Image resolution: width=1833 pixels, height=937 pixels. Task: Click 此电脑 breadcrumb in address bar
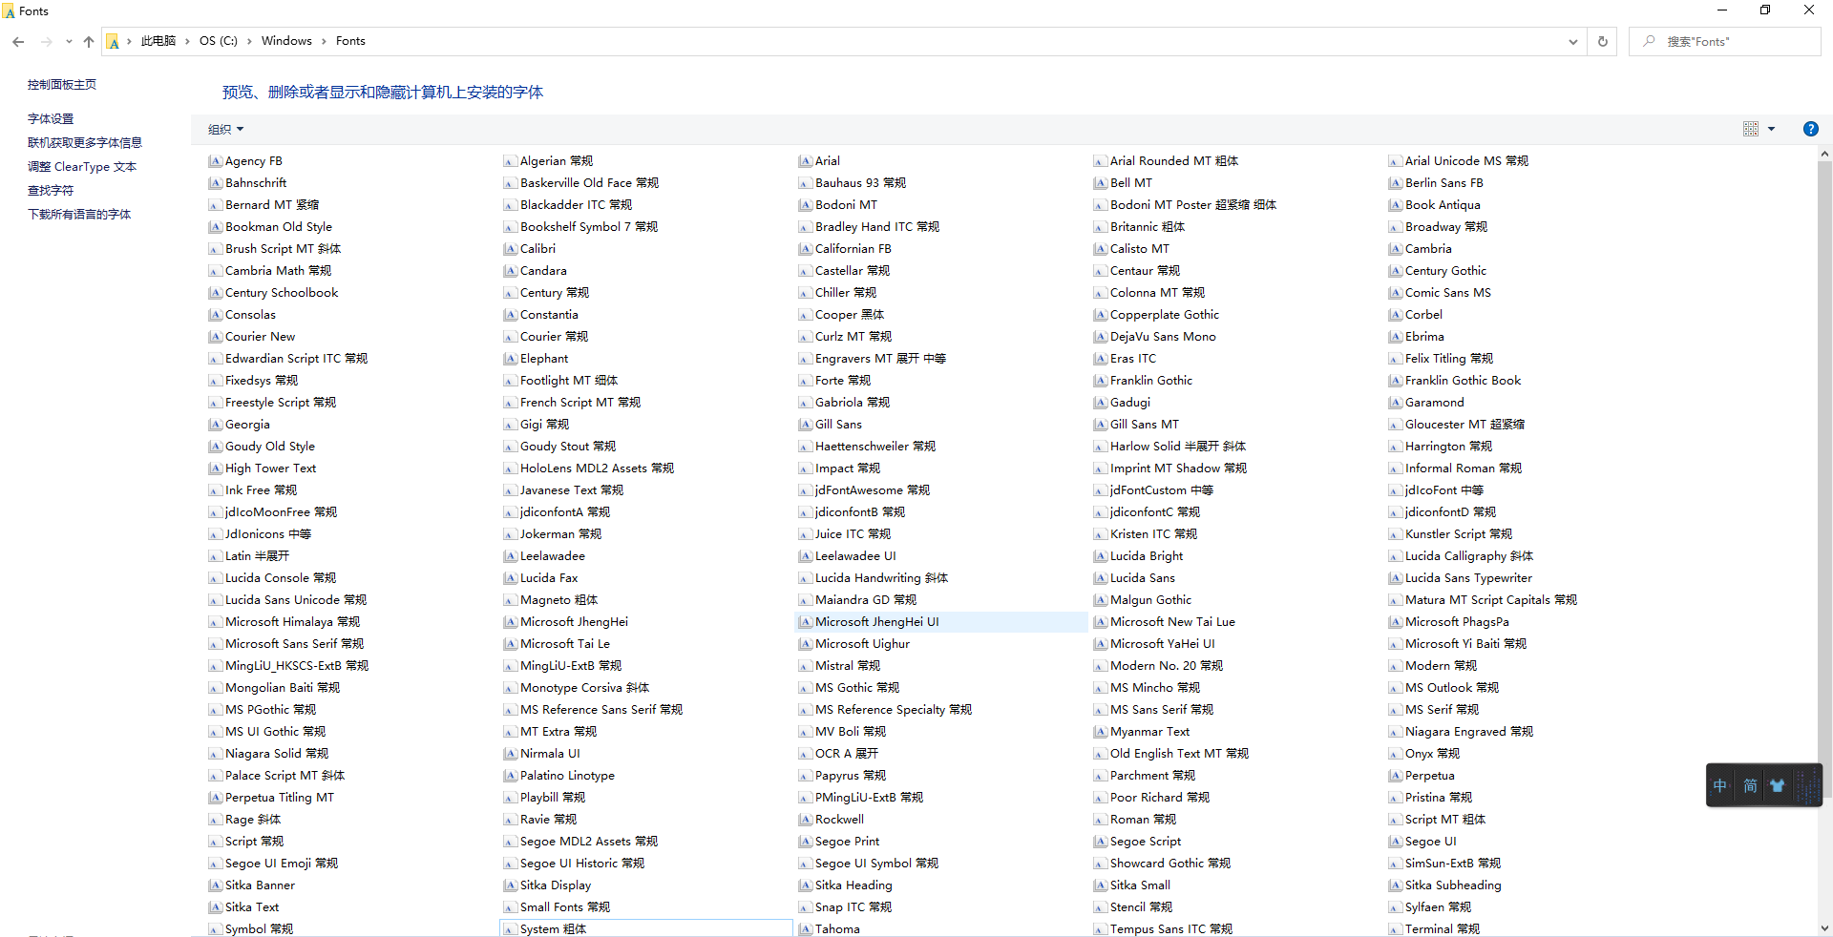point(158,41)
